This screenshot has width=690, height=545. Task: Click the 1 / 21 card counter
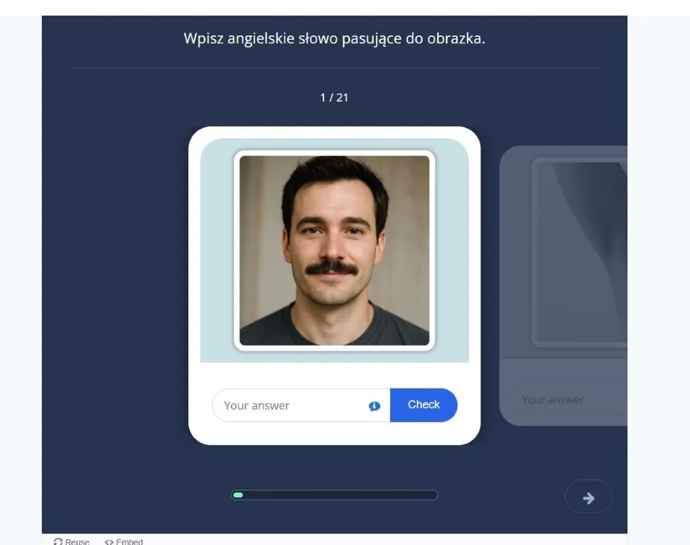click(x=334, y=97)
